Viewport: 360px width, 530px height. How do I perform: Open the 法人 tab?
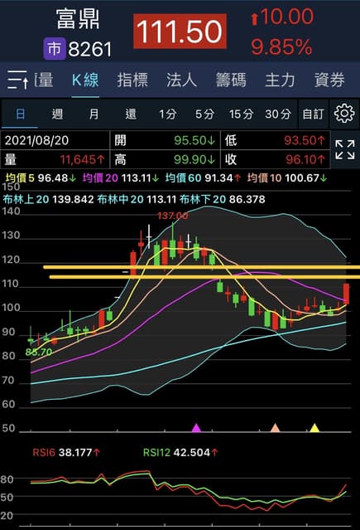pyautogui.click(x=181, y=80)
